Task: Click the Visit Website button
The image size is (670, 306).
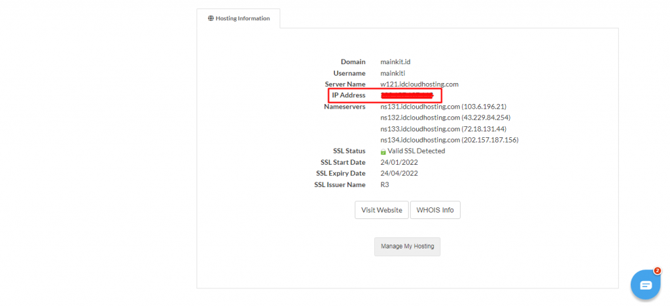Action: coord(381,210)
